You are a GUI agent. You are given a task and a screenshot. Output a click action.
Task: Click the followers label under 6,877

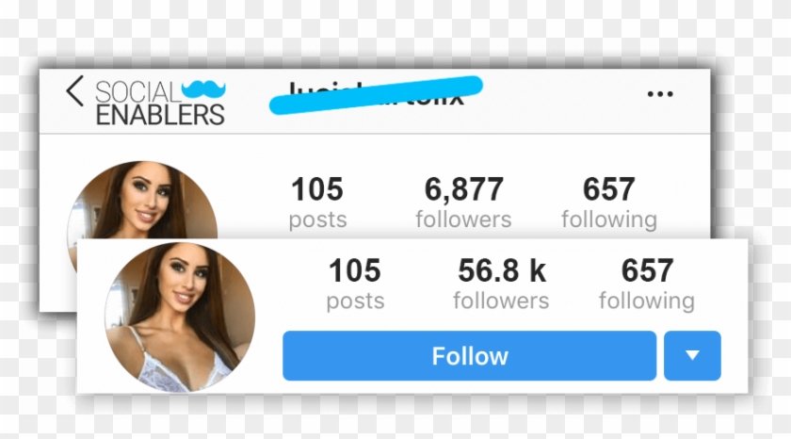point(463,219)
